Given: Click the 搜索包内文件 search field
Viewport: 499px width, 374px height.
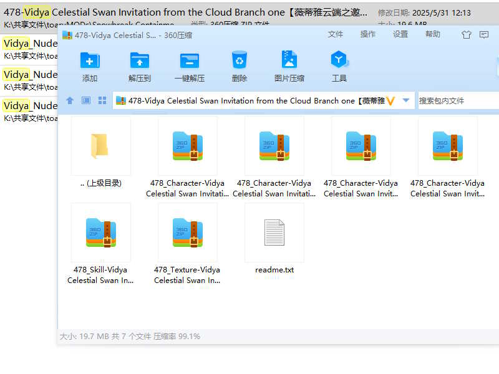Looking at the screenshot, I should click(x=458, y=100).
